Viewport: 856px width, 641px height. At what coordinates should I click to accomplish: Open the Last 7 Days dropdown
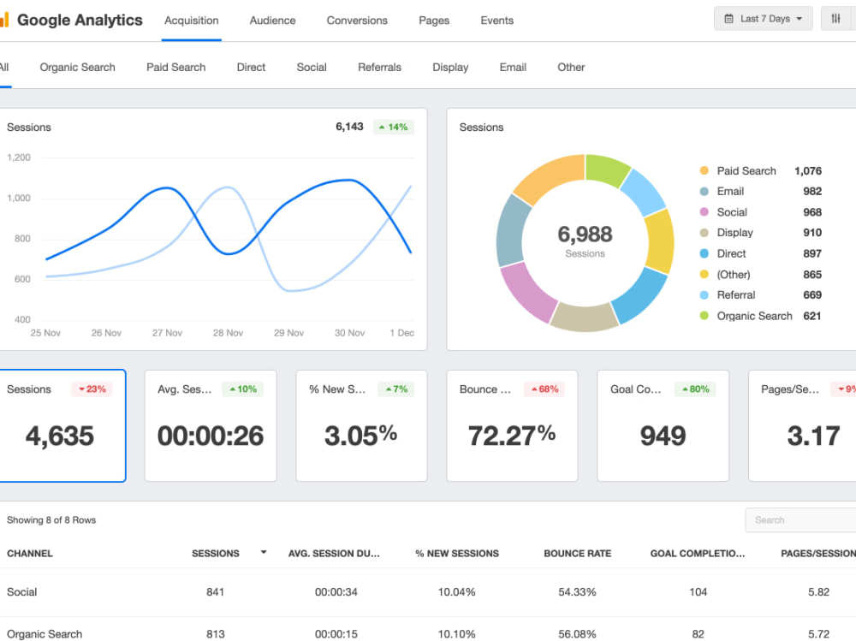click(763, 19)
